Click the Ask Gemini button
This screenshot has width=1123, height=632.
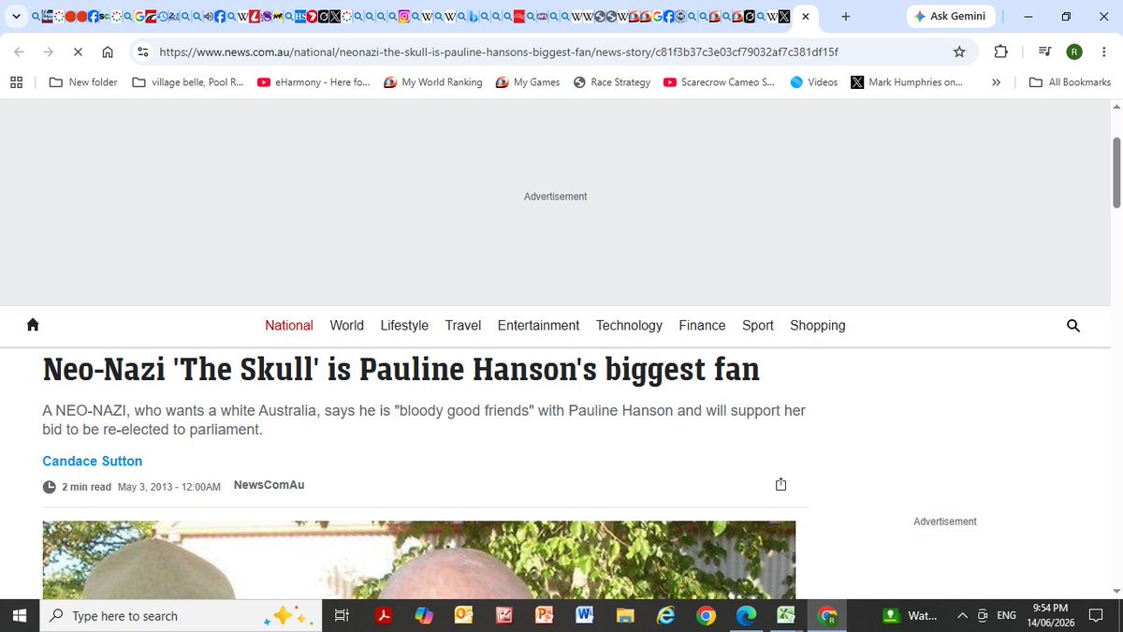pyautogui.click(x=949, y=17)
